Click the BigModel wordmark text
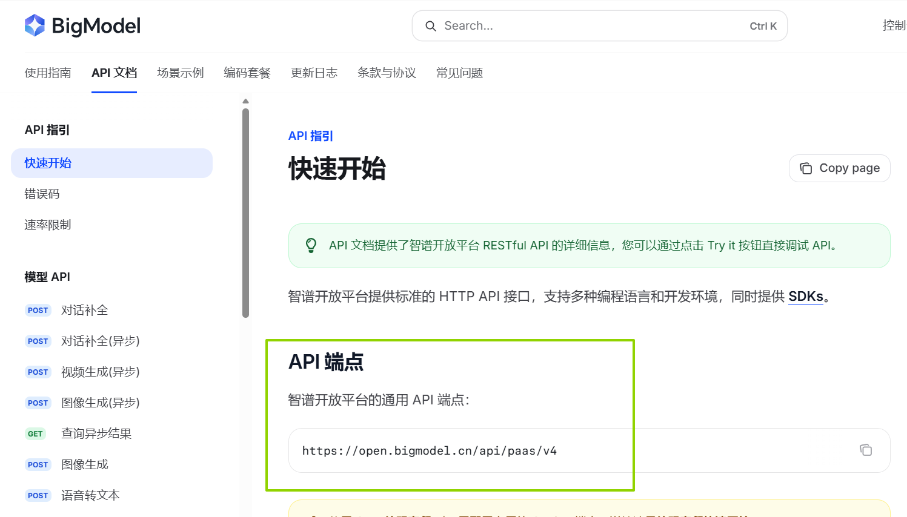 96,26
